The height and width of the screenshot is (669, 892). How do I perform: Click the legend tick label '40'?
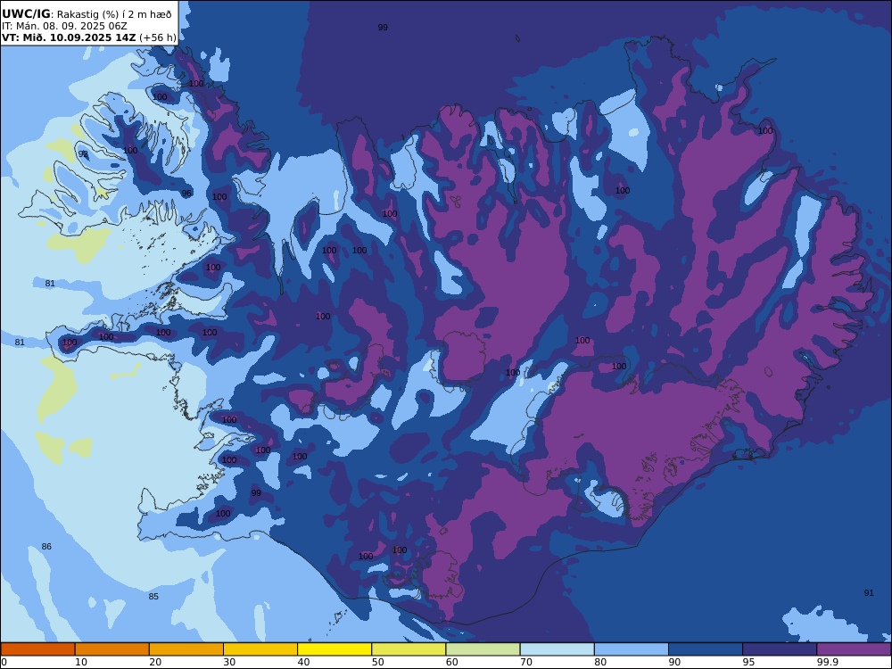point(304,662)
